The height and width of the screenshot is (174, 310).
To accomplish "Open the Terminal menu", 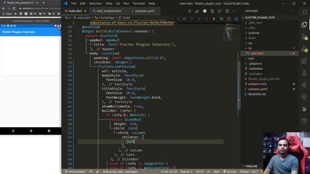I will [x=139, y=3].
